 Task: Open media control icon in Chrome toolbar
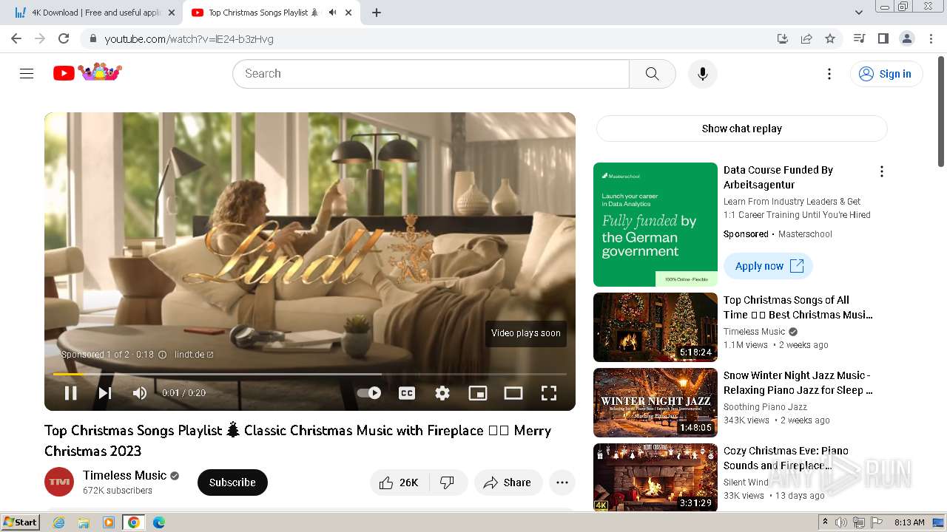pos(859,38)
